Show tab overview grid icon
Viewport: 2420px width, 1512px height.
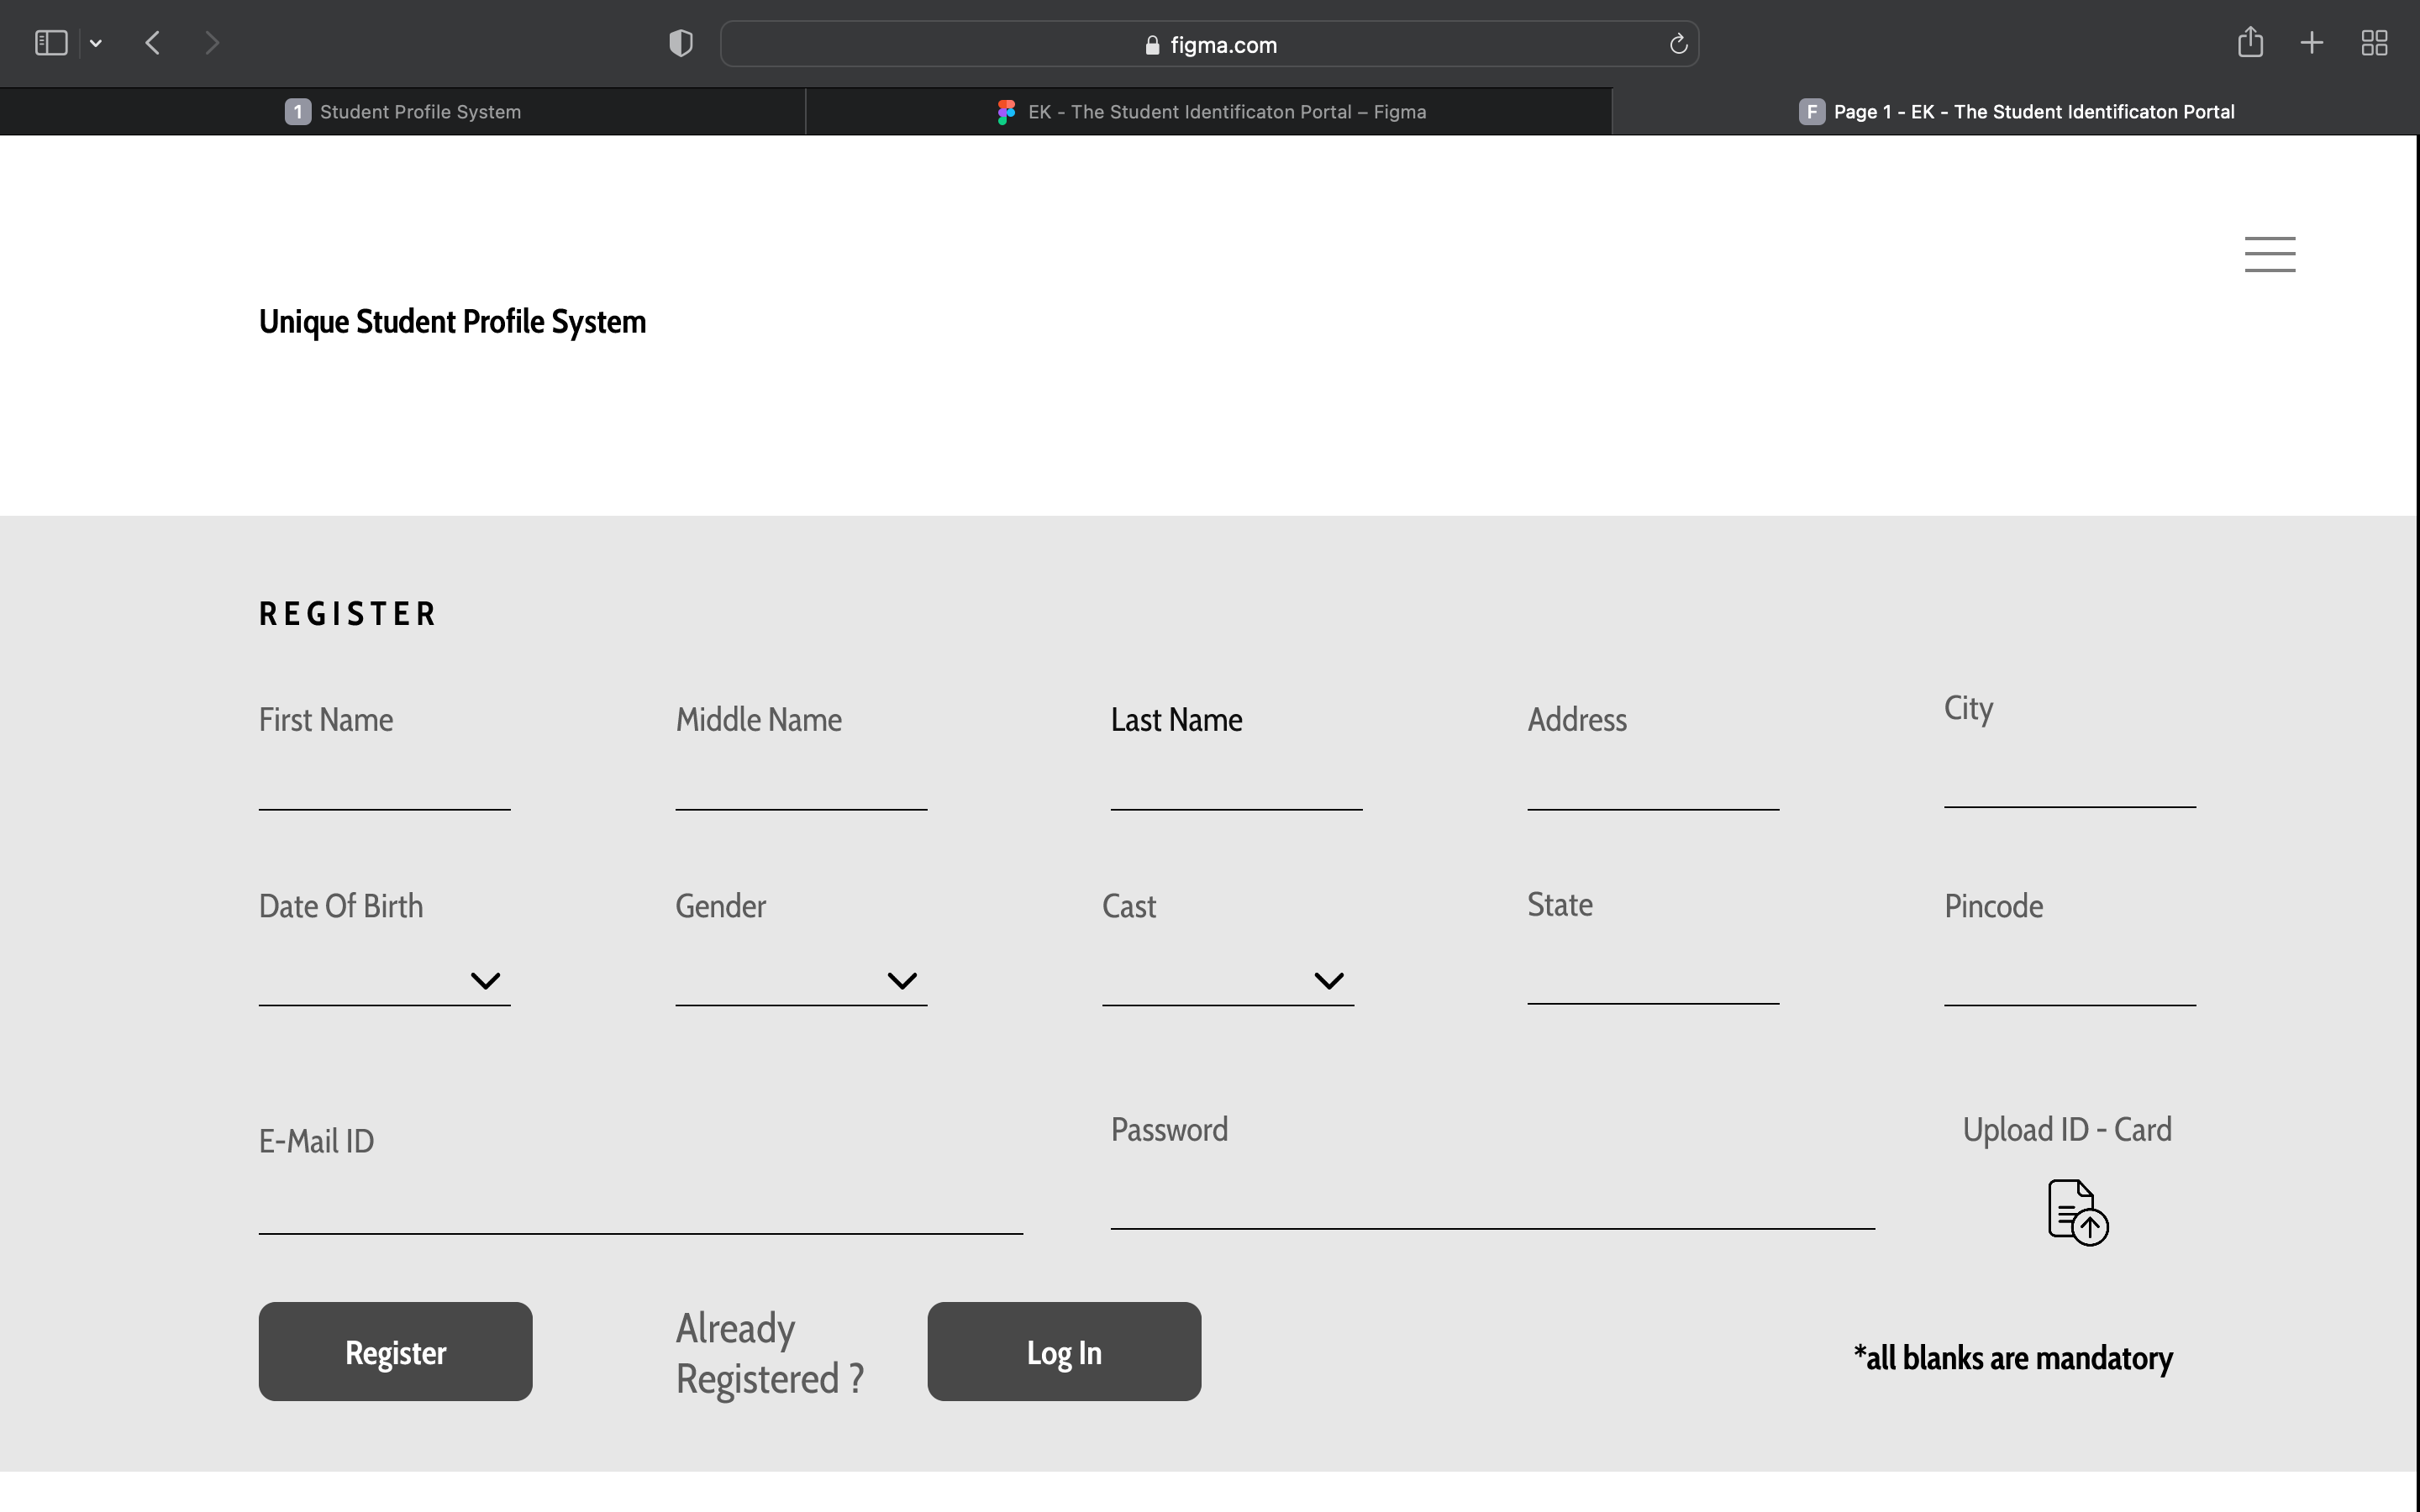2374,43
